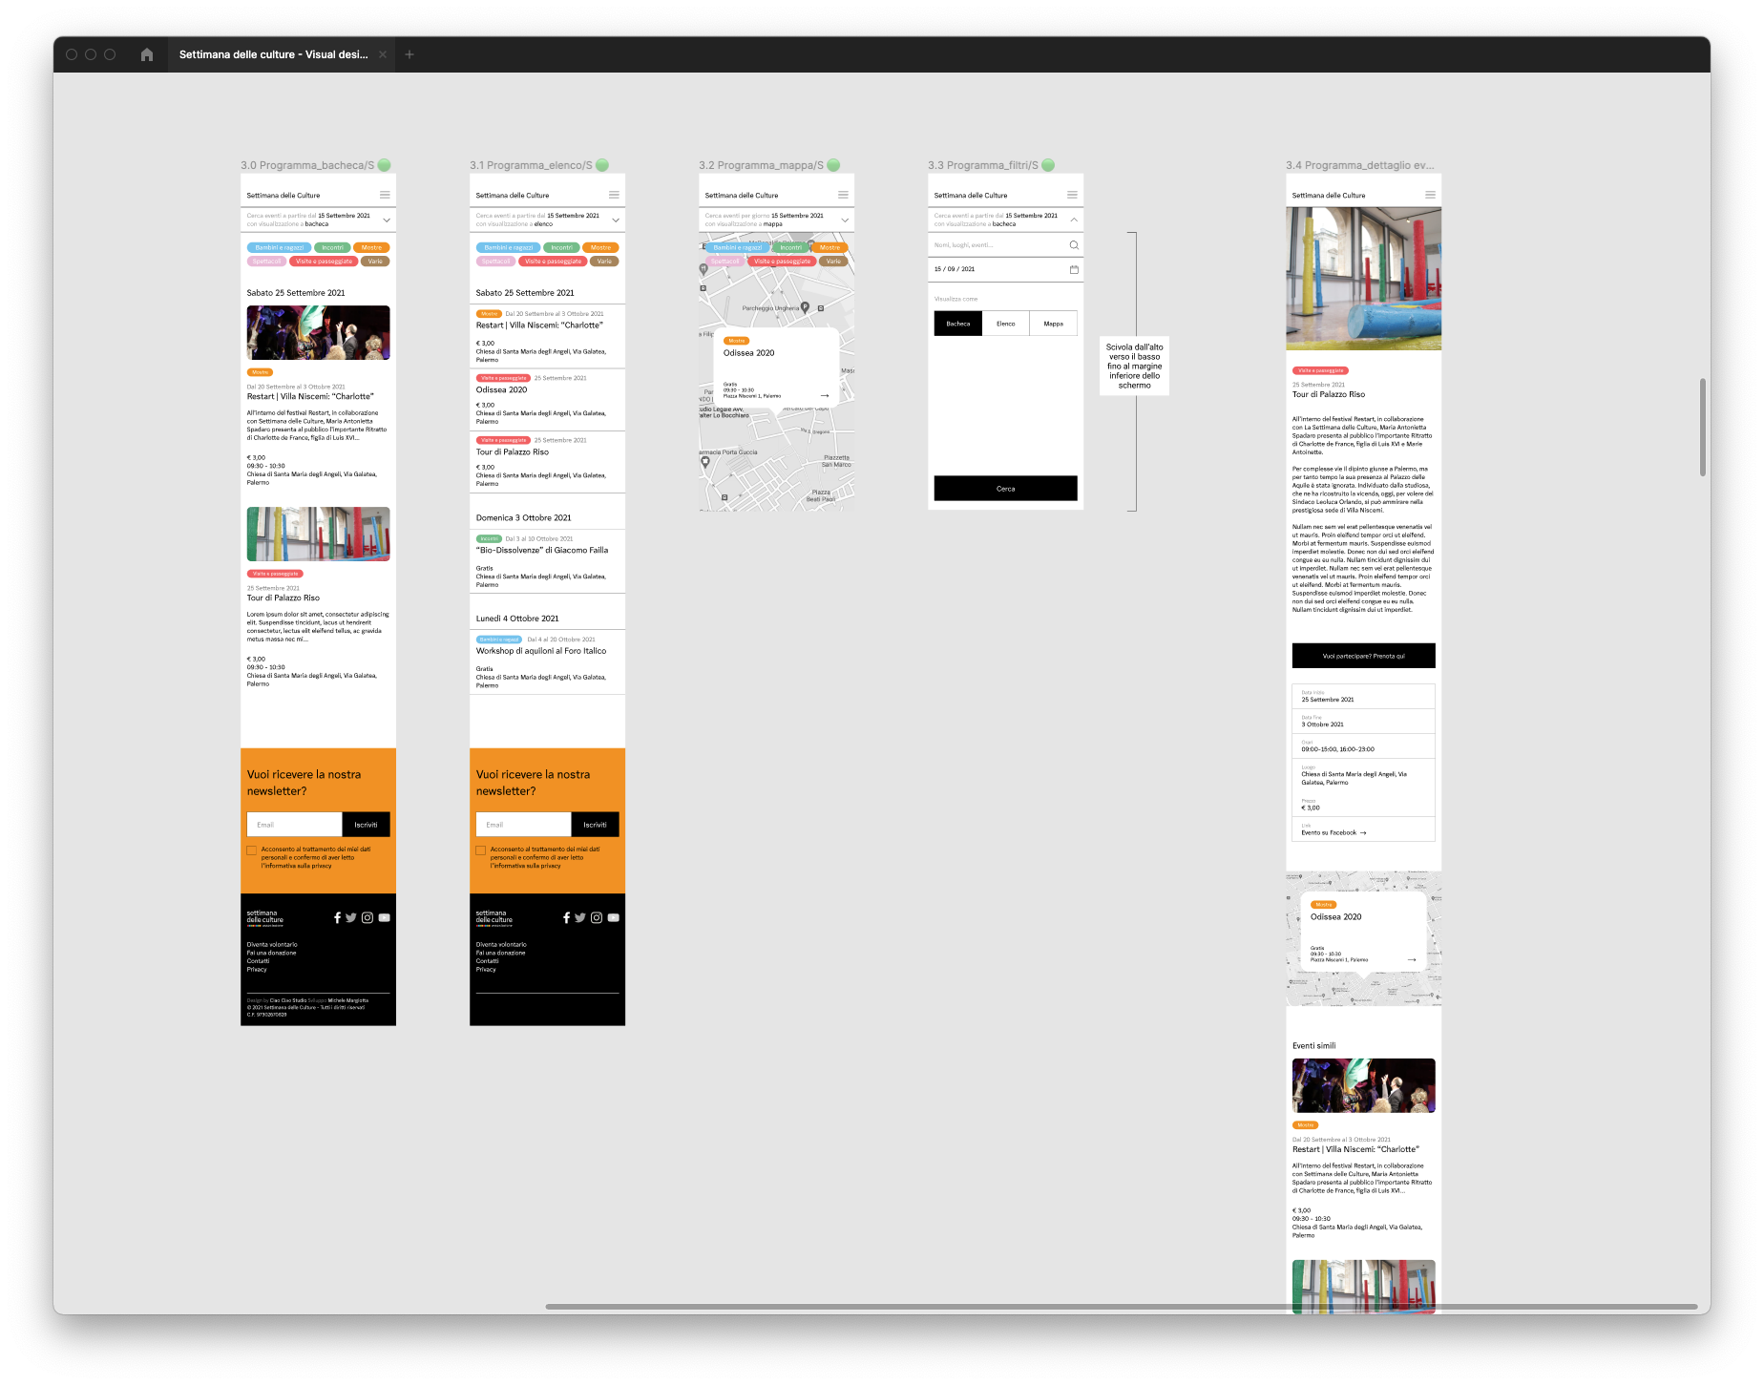Click green status dot next to 3.1 Programma_elenco
Image resolution: width=1764 pixels, height=1385 pixels.
[x=602, y=165]
